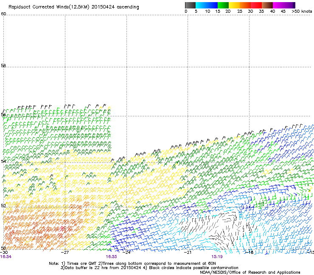Click the red 30-35 knots legend swatch
Screen dimensions: 314x275
tap(256, 5)
